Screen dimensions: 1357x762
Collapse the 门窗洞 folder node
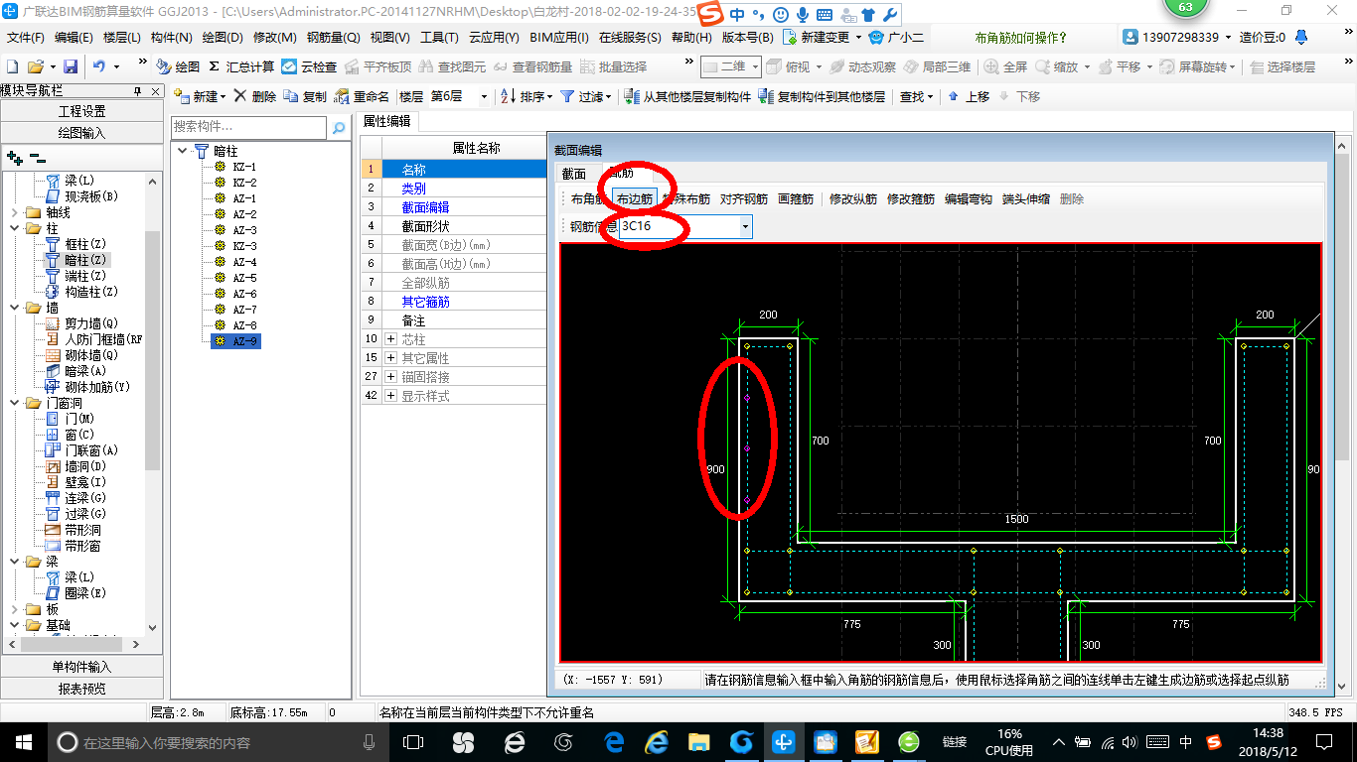(x=13, y=403)
